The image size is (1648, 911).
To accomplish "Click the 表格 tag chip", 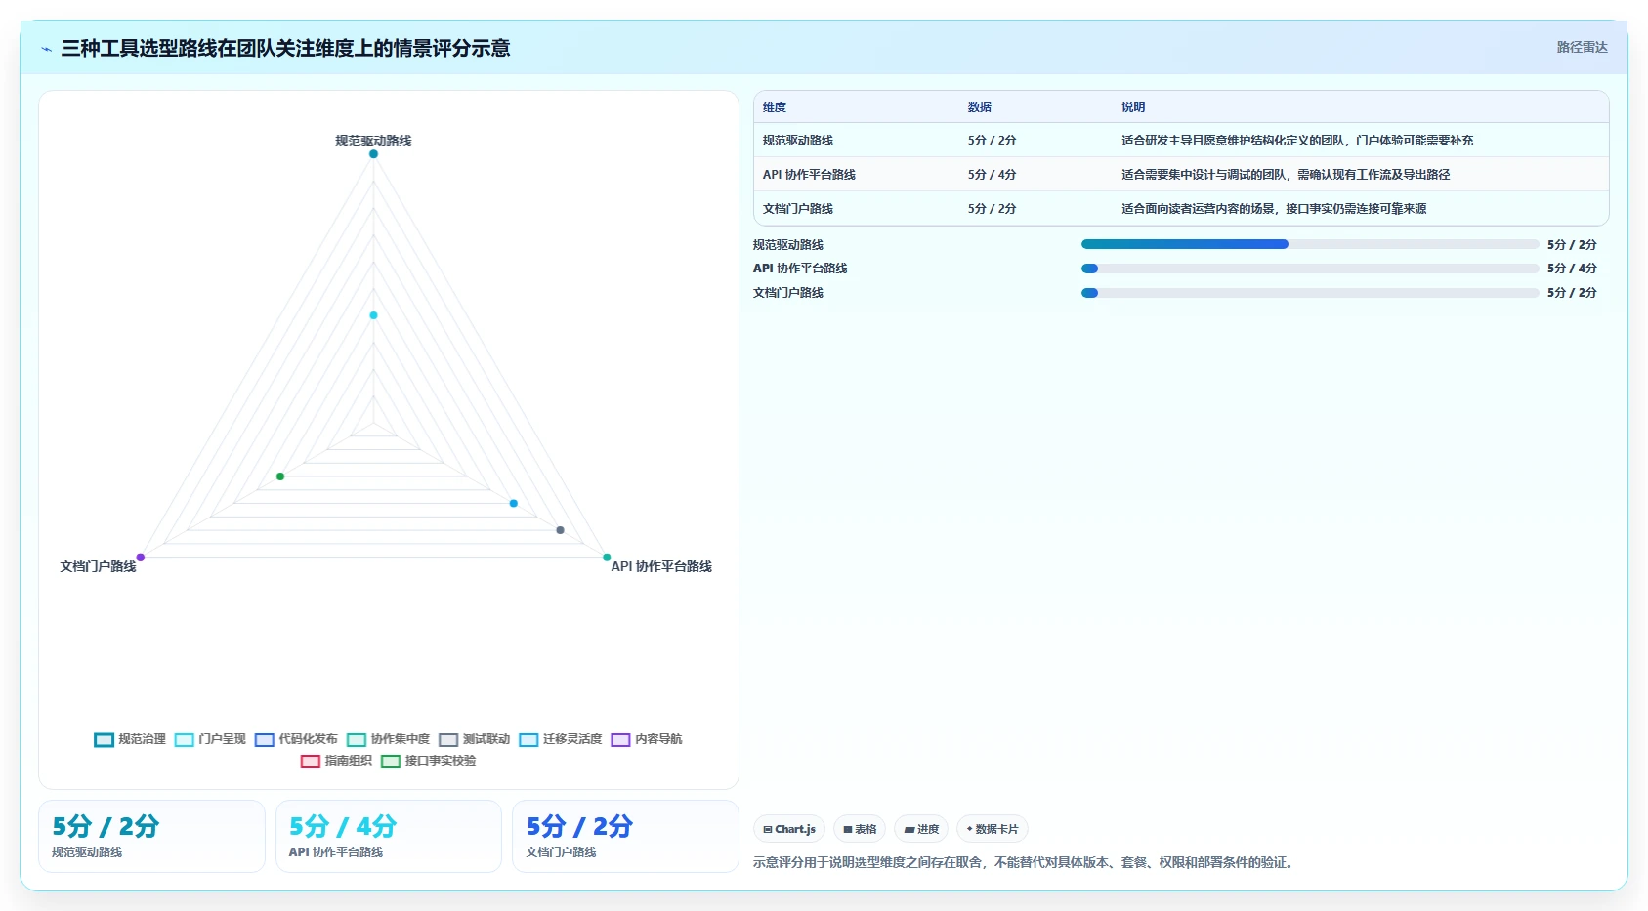I will 860,829.
